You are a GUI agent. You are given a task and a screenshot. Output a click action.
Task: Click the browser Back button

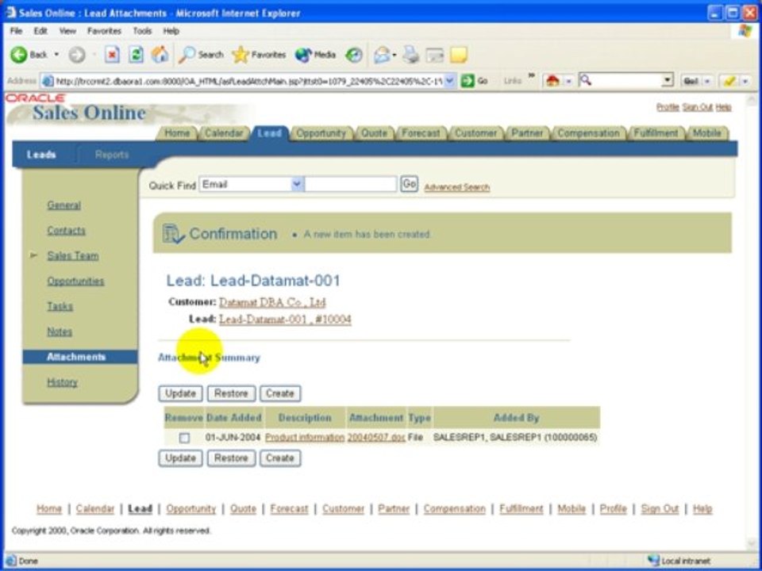[29, 55]
